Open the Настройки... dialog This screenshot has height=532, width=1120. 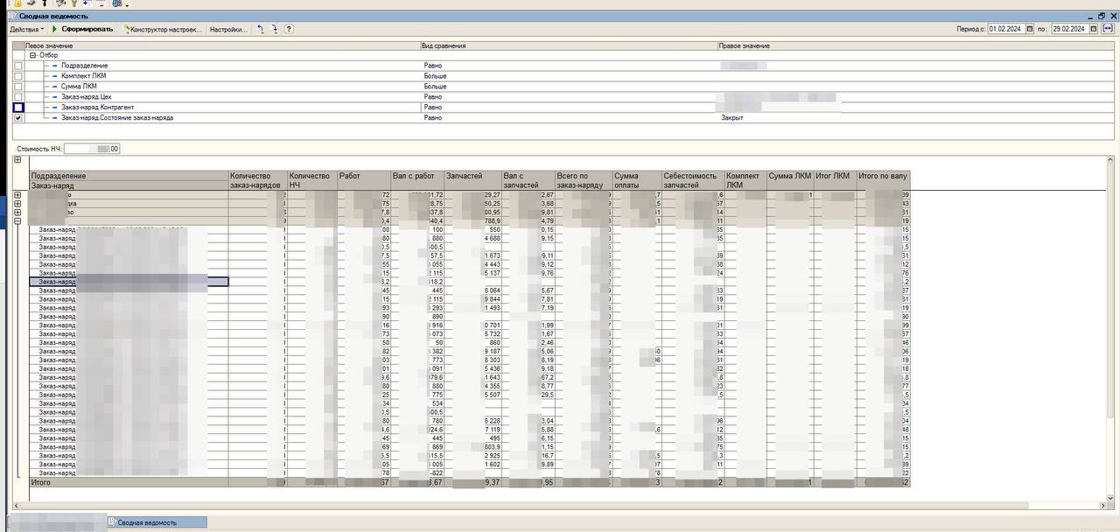[229, 29]
